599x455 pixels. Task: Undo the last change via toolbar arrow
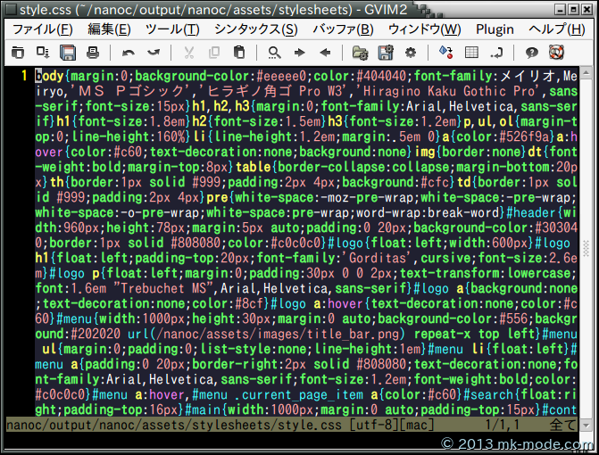click(x=129, y=53)
